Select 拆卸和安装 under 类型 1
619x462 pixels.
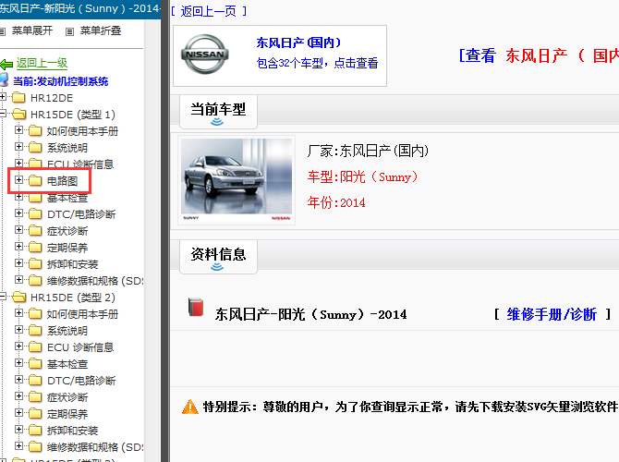coord(72,264)
